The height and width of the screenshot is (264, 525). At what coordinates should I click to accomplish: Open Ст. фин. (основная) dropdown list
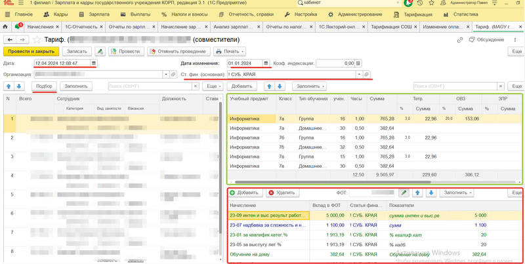click(x=359, y=75)
